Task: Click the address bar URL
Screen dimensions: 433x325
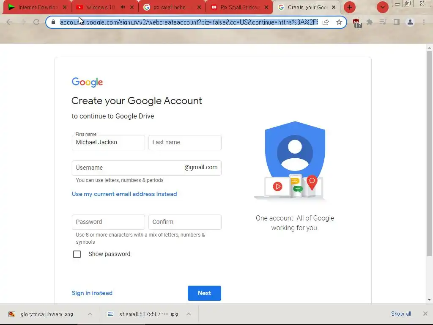Action: [189, 22]
